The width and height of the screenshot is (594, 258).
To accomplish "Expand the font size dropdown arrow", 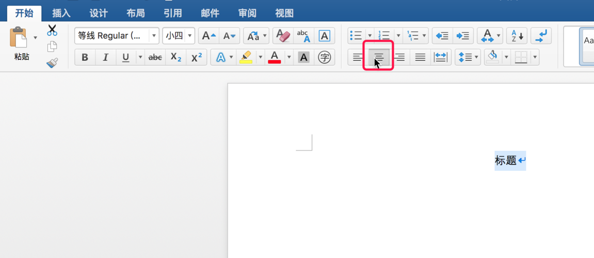I will pyautogui.click(x=190, y=36).
